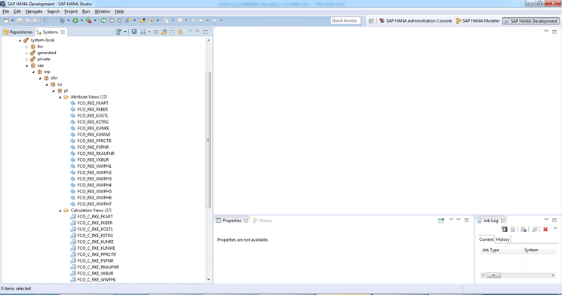Viewport: 562px width, 295px height.
Task: Click the grayed Save toolbar icon
Action: [x=20, y=21]
